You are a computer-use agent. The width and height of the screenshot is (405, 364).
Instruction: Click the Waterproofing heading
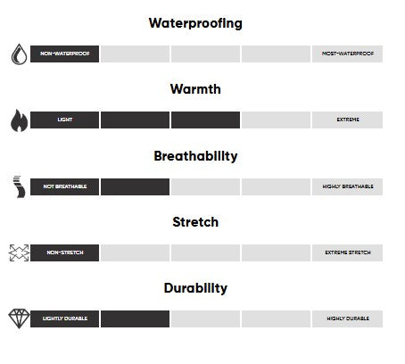[195, 23]
